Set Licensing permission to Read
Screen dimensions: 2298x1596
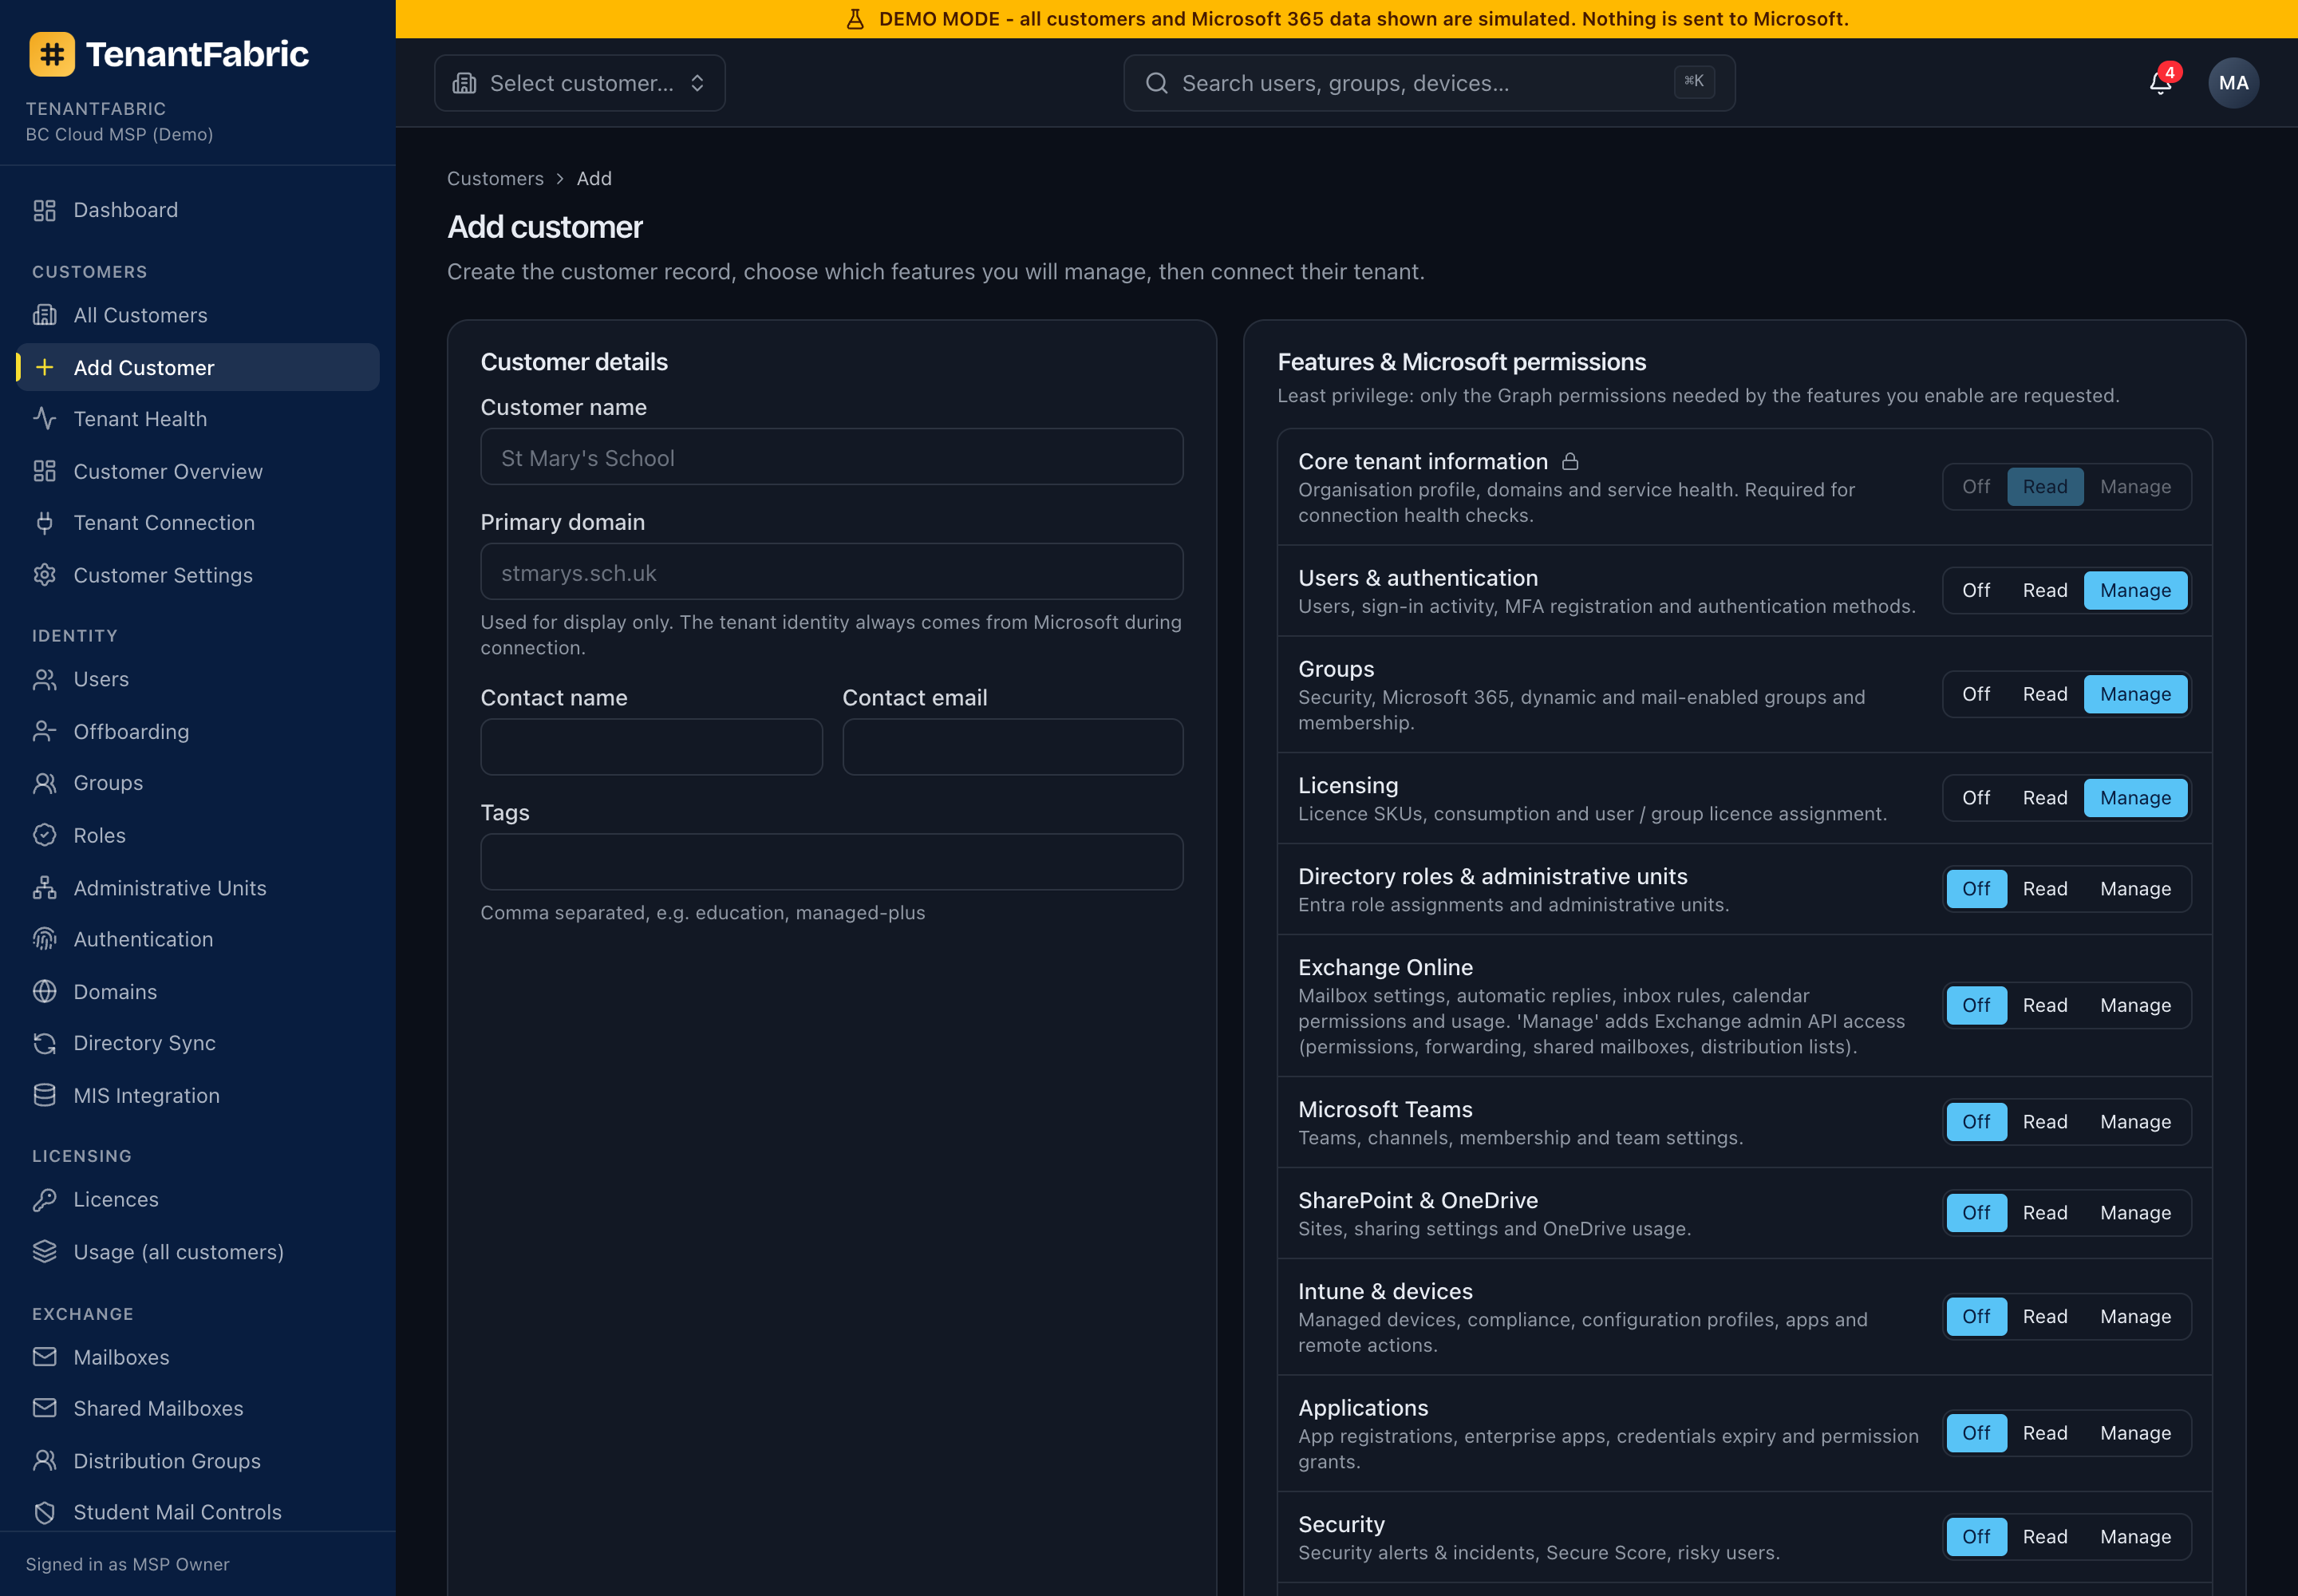click(2045, 798)
